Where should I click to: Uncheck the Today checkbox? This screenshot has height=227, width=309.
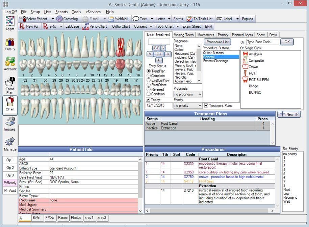[148, 100]
